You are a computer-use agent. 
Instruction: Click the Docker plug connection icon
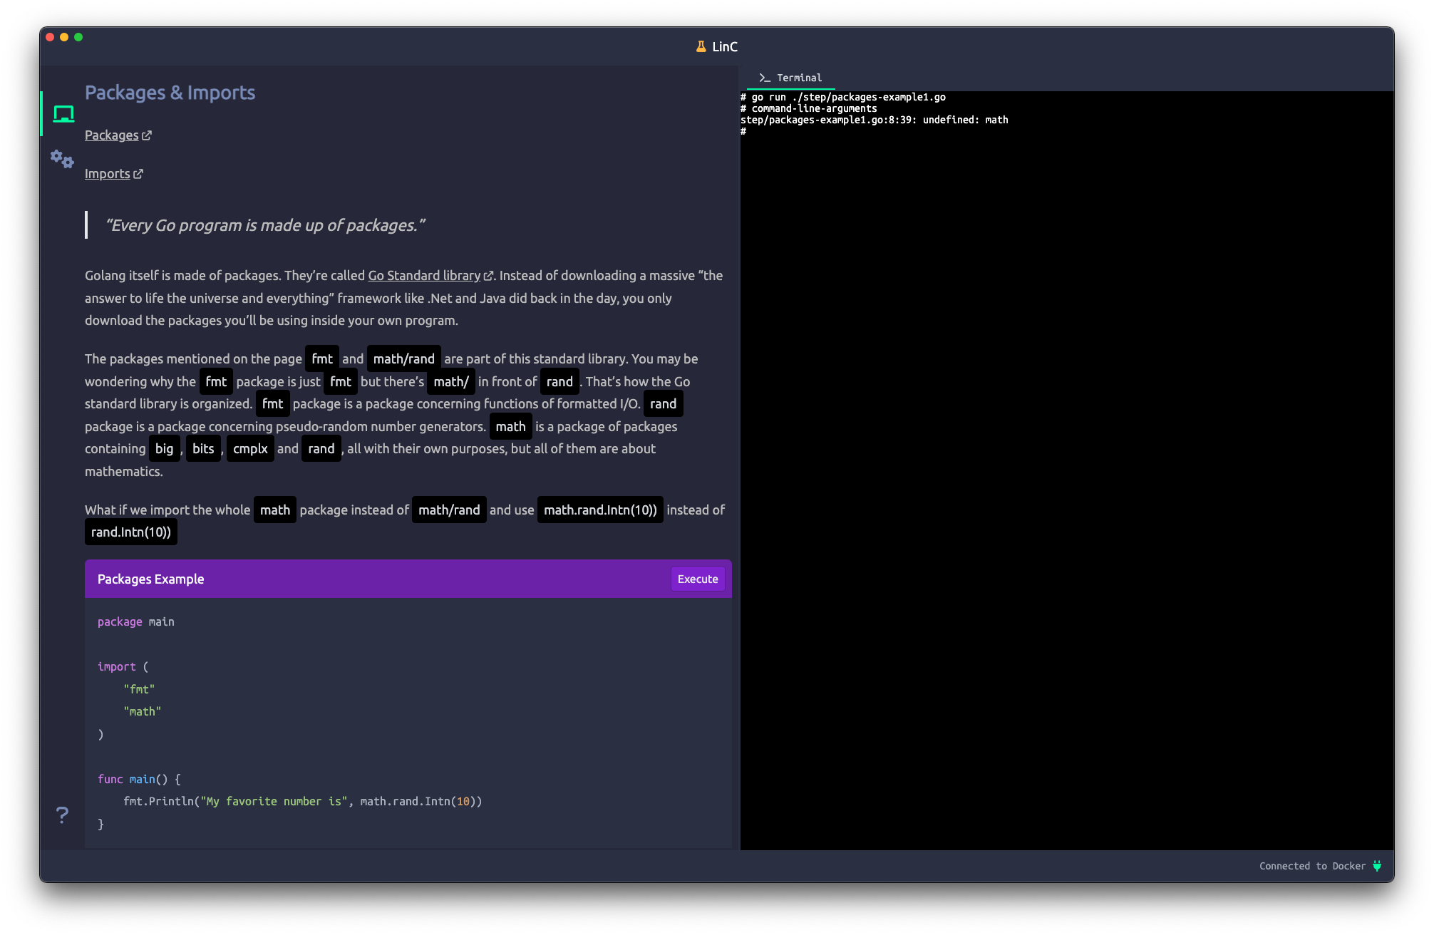1377,866
